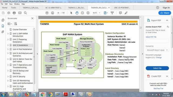Open the page thumbnails panel icon
The image size is (173, 97).
[3, 20]
